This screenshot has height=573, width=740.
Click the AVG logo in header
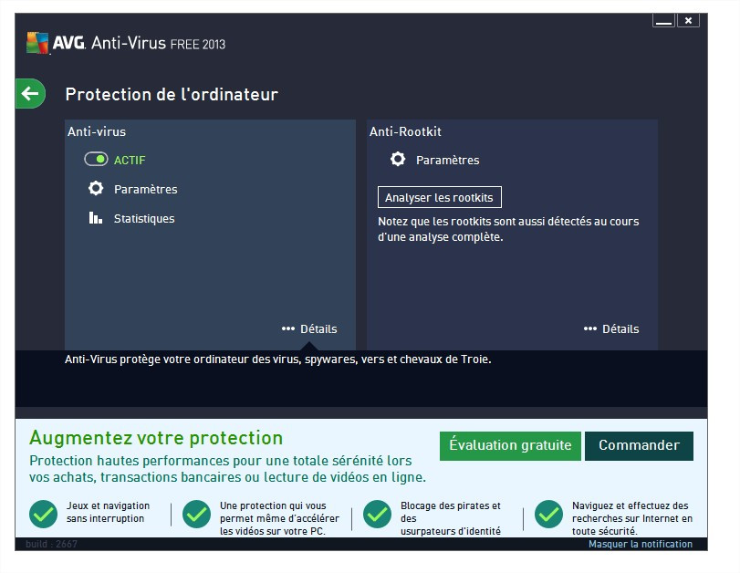click(x=37, y=43)
